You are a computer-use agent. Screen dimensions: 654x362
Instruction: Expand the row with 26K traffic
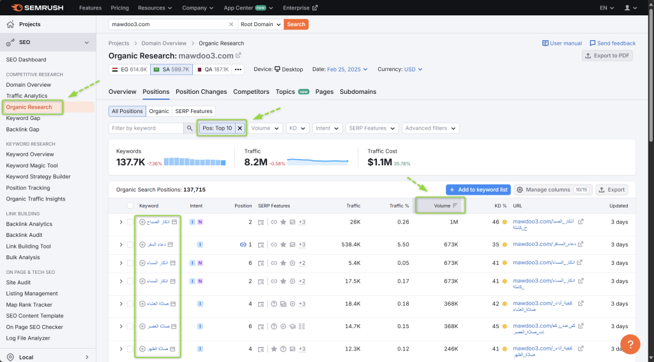(121, 222)
